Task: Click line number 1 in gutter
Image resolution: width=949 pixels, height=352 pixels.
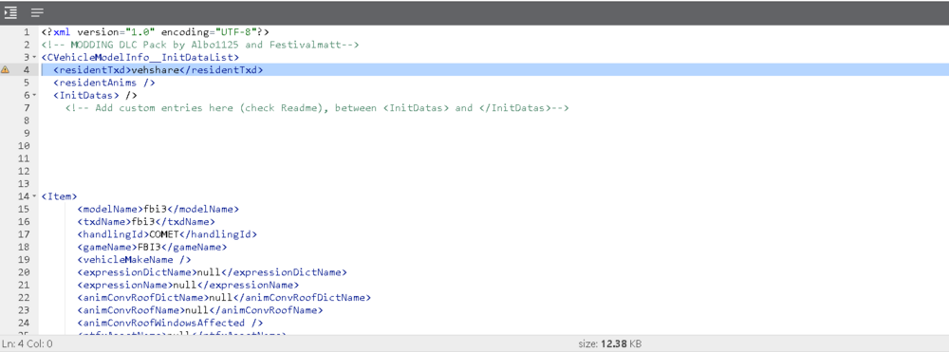Action: [x=26, y=32]
